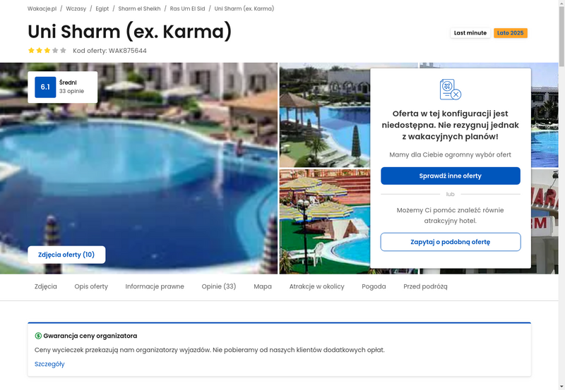Open the Opinie (33) tab
The width and height of the screenshot is (565, 390).
pos(219,286)
